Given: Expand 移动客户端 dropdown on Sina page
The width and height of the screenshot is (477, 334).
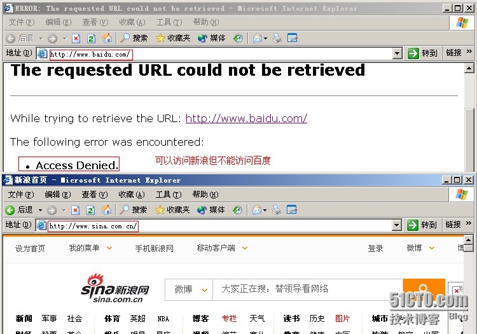Looking at the screenshot, I should [x=245, y=248].
